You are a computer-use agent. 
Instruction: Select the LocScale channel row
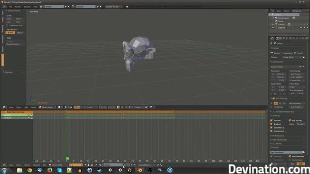(x=17, y=118)
